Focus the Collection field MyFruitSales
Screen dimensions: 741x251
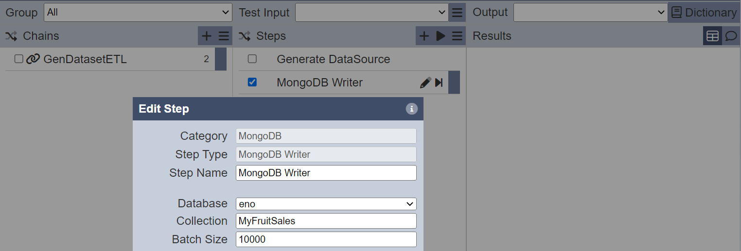pos(326,221)
